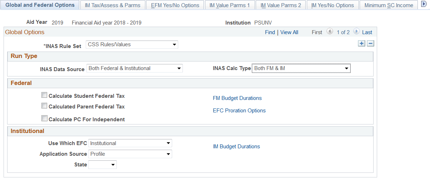Open the EFM Yes/No Options tab
This screenshot has height=181, width=430.
click(x=175, y=5)
